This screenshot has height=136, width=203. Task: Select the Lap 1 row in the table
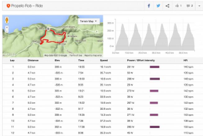point(93,66)
